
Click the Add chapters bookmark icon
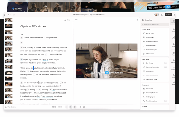[x=144, y=54]
